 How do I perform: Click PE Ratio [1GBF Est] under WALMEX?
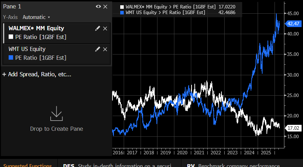[41, 37]
